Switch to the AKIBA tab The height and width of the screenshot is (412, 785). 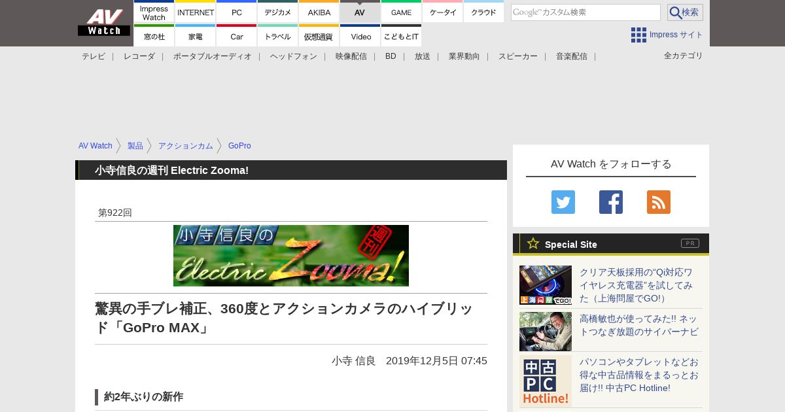319,12
